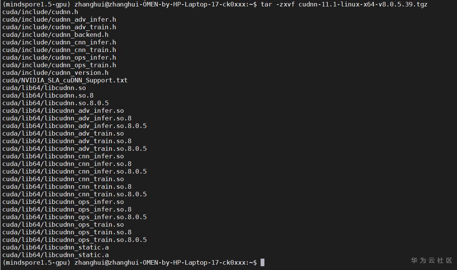Click the cuda/include/cudnn_backend.h line
The image size is (457, 270).
point(55,35)
